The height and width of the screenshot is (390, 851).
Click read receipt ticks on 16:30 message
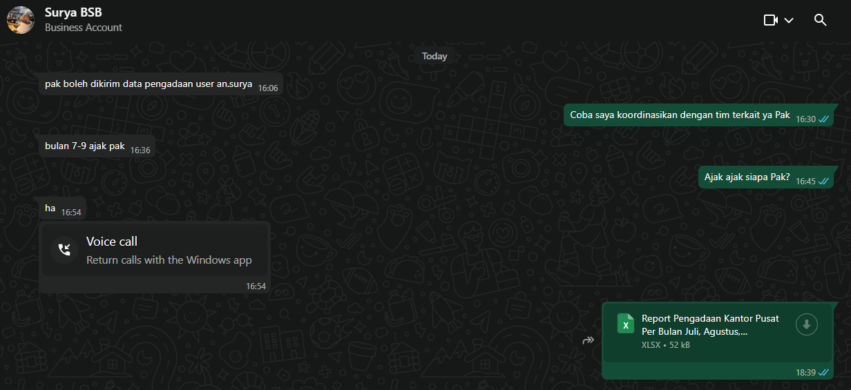[823, 119]
